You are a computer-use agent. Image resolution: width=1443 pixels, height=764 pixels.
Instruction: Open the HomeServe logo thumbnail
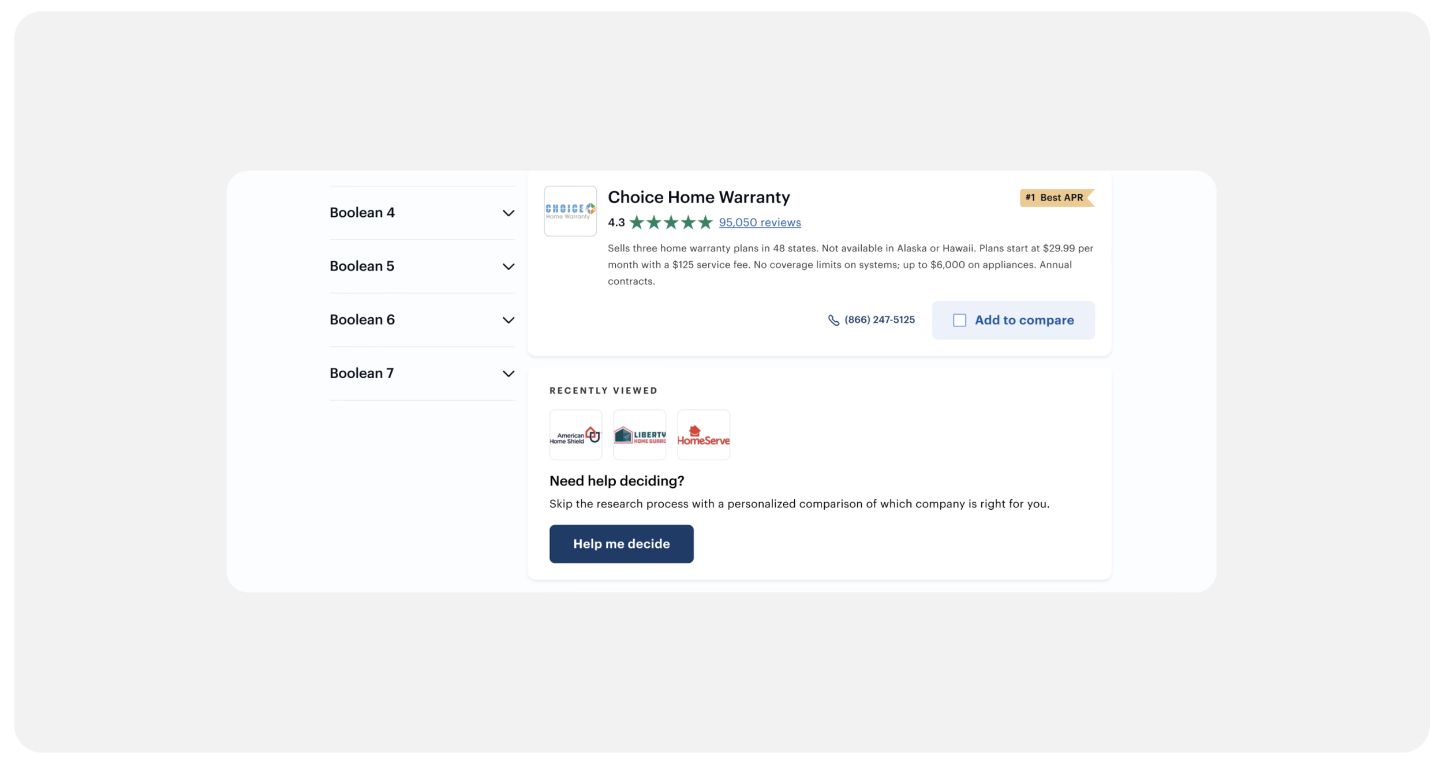tap(703, 435)
